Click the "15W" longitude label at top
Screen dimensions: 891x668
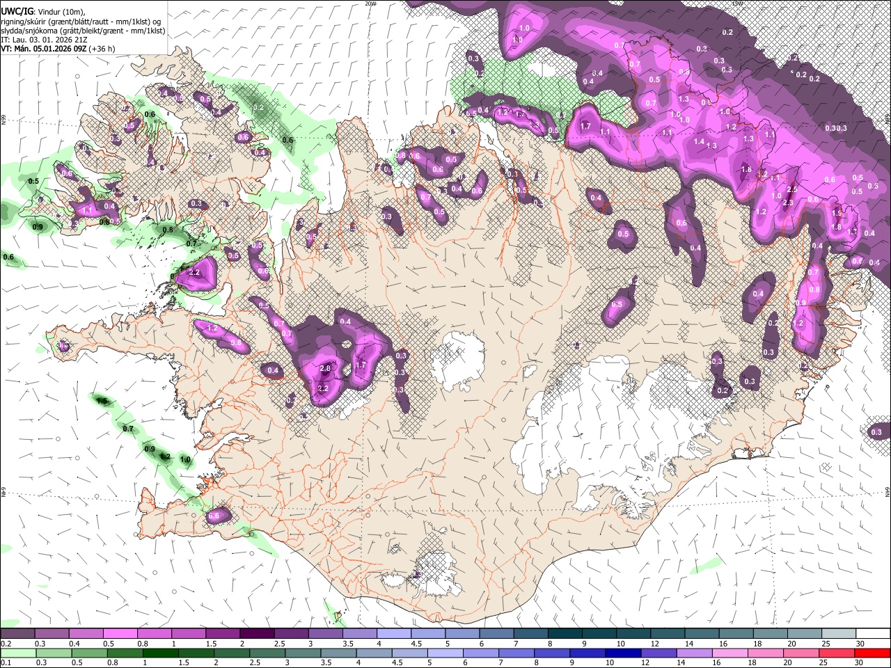[x=737, y=3]
